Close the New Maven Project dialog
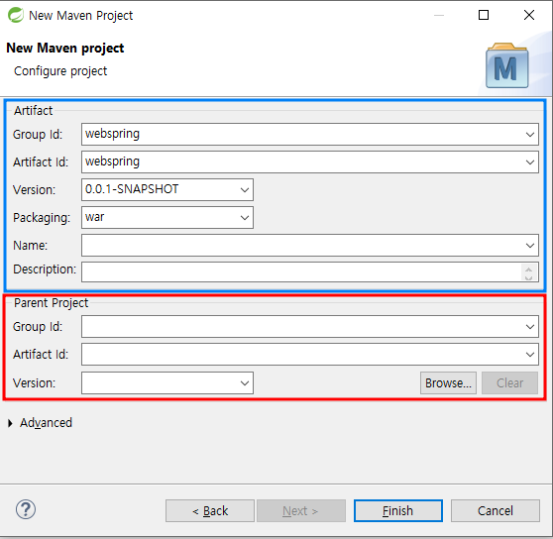The width and height of the screenshot is (553, 539). click(529, 15)
